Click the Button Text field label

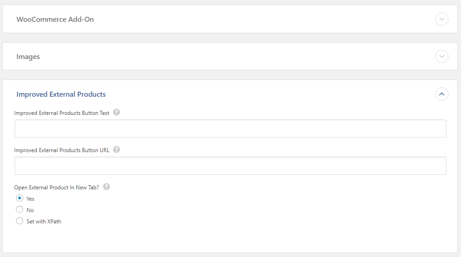click(62, 113)
